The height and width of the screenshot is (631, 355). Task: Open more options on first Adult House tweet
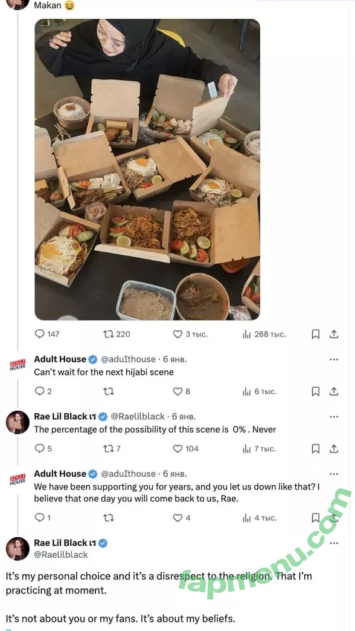(334, 359)
